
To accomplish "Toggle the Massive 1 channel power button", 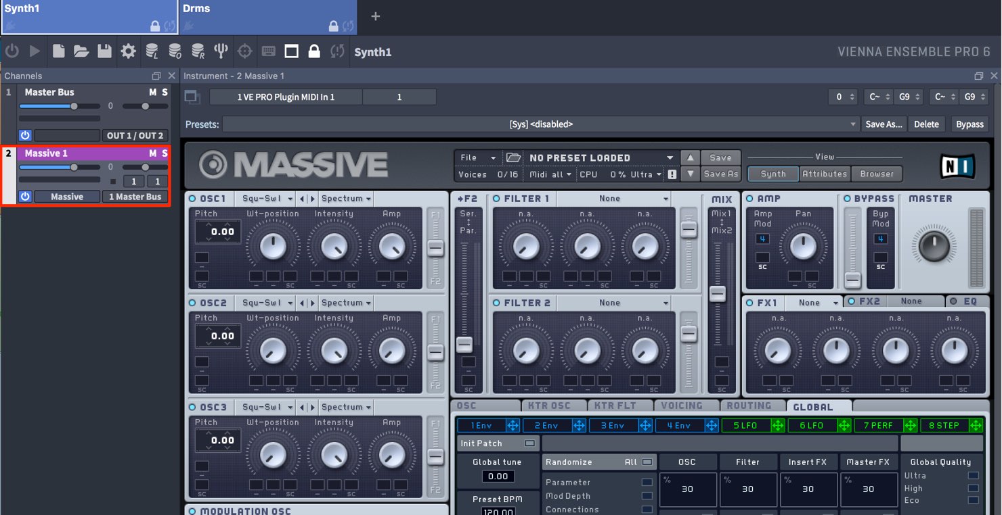I will click(x=25, y=197).
